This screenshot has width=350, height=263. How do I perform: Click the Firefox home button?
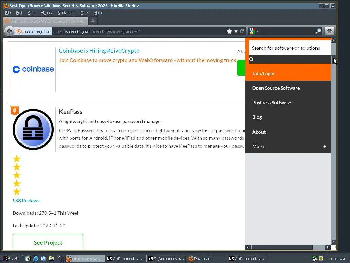coord(329,31)
